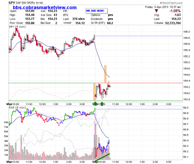Select the Volume value 52,723,784
Screen dimensions: 194x164
click(x=173, y=23)
